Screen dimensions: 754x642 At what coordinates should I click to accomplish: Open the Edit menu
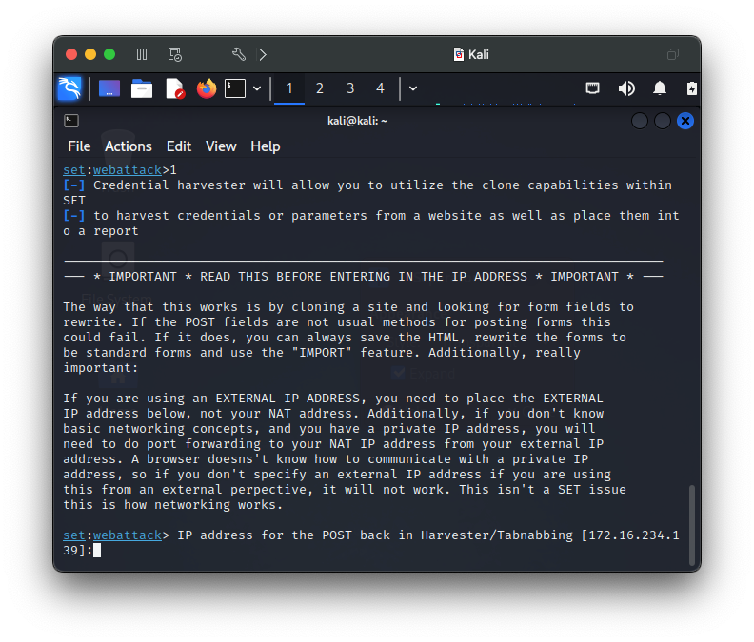pos(179,146)
